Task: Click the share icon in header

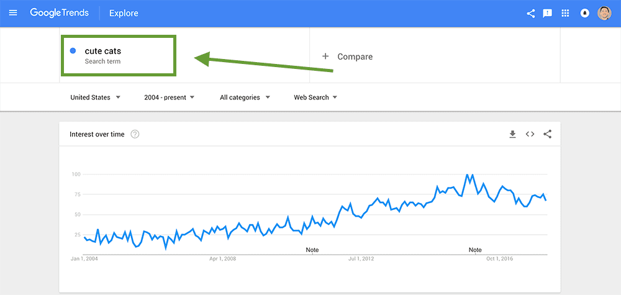Action: point(531,13)
